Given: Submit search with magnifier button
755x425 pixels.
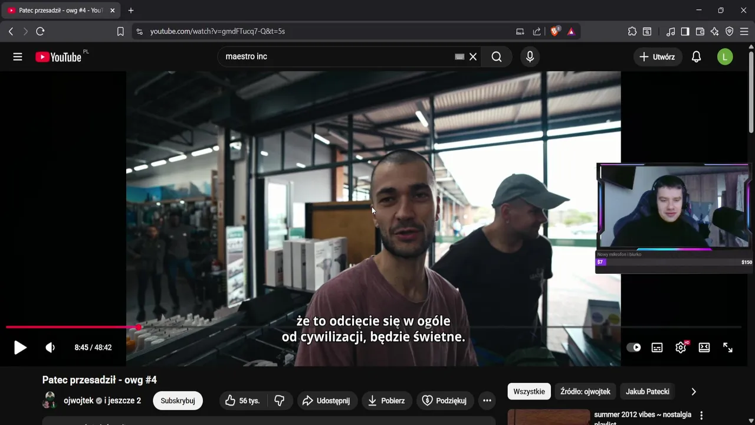Looking at the screenshot, I should click(x=497, y=57).
